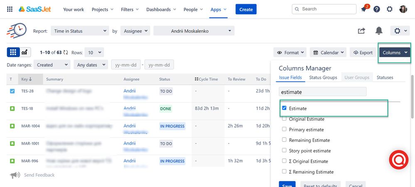Click the Send Feedback megaphone icon
The height and width of the screenshot is (187, 415).
coord(15,175)
